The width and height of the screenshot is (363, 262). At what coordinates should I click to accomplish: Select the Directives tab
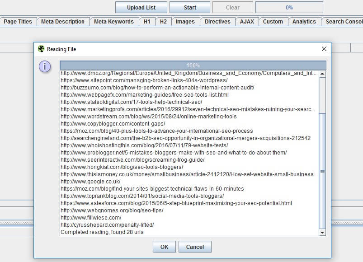pos(217,21)
